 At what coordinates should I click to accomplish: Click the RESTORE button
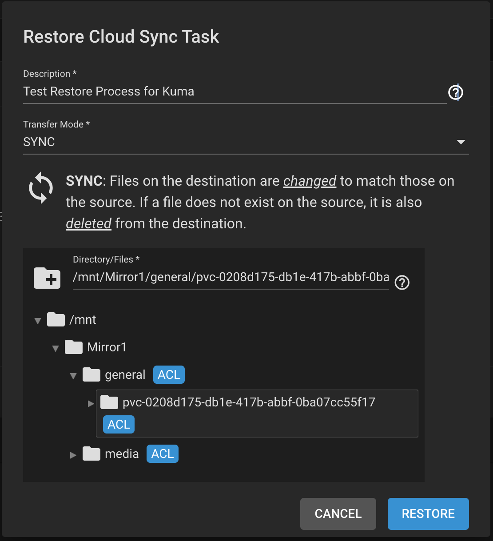(428, 513)
